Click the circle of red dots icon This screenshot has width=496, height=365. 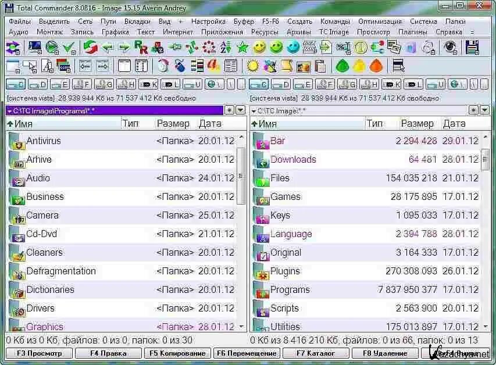[x=209, y=48]
